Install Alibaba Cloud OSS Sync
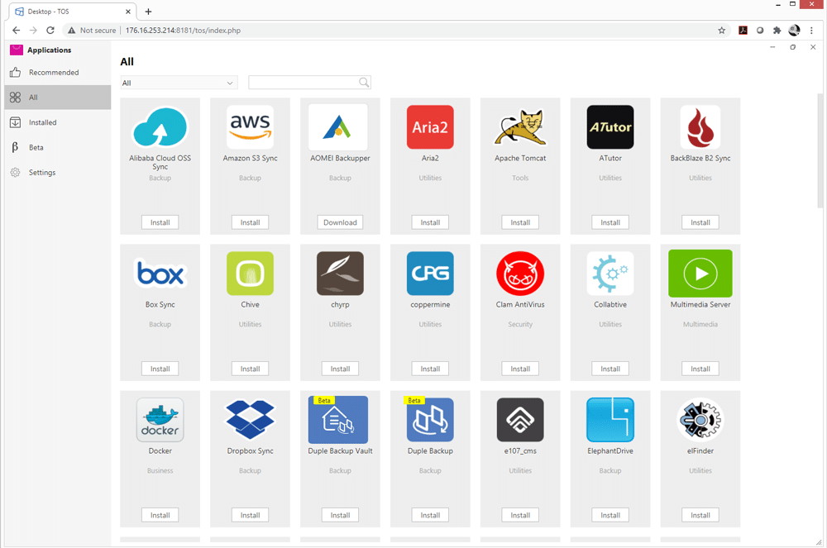Image resolution: width=827 pixels, height=548 pixels. [x=160, y=222]
